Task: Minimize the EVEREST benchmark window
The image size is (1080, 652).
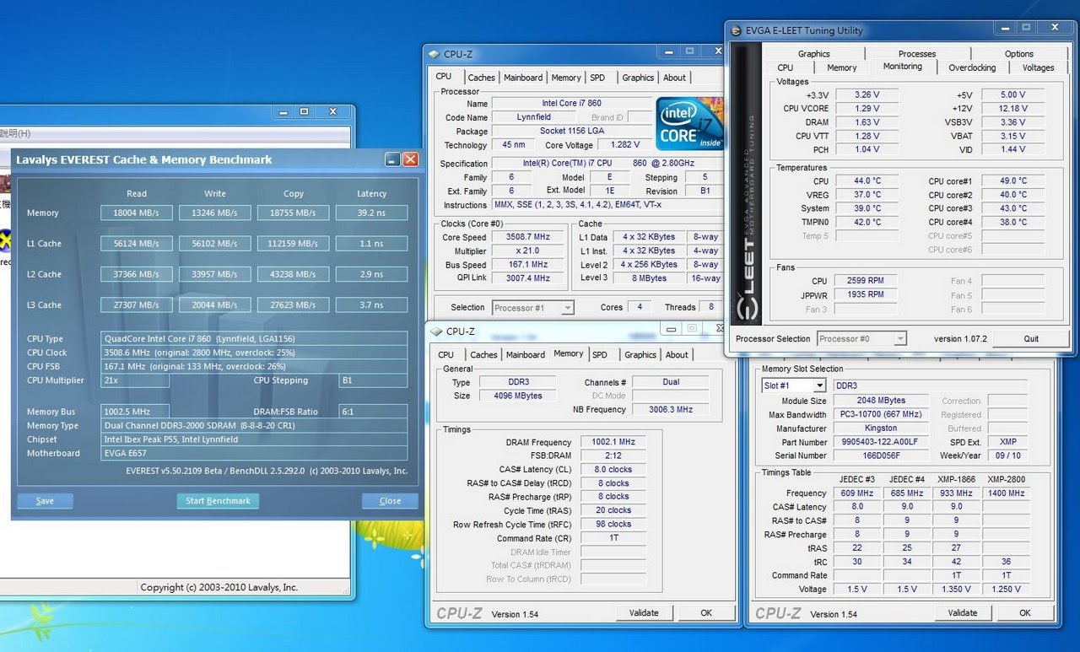Action: click(x=392, y=159)
